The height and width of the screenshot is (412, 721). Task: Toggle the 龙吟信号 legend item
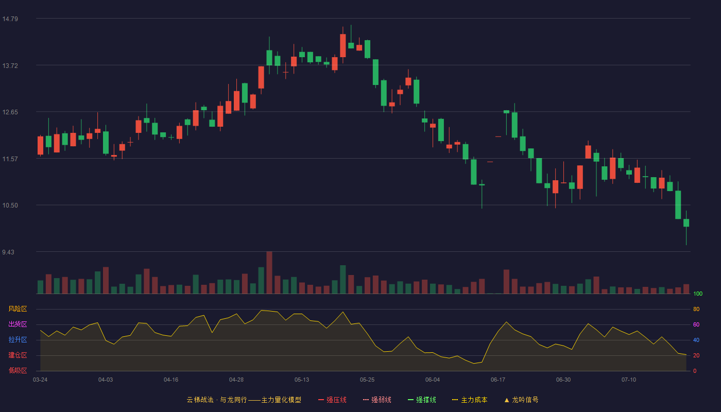click(521, 400)
